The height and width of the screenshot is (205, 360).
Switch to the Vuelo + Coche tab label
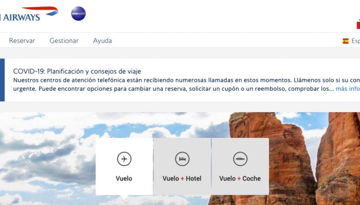coord(240,178)
